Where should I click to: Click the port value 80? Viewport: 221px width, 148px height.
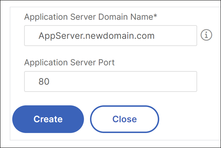tap(44, 81)
